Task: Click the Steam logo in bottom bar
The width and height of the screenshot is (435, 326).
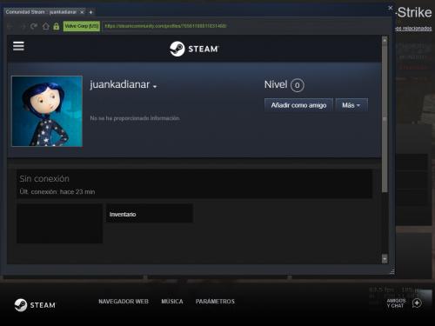Action: [35, 305]
